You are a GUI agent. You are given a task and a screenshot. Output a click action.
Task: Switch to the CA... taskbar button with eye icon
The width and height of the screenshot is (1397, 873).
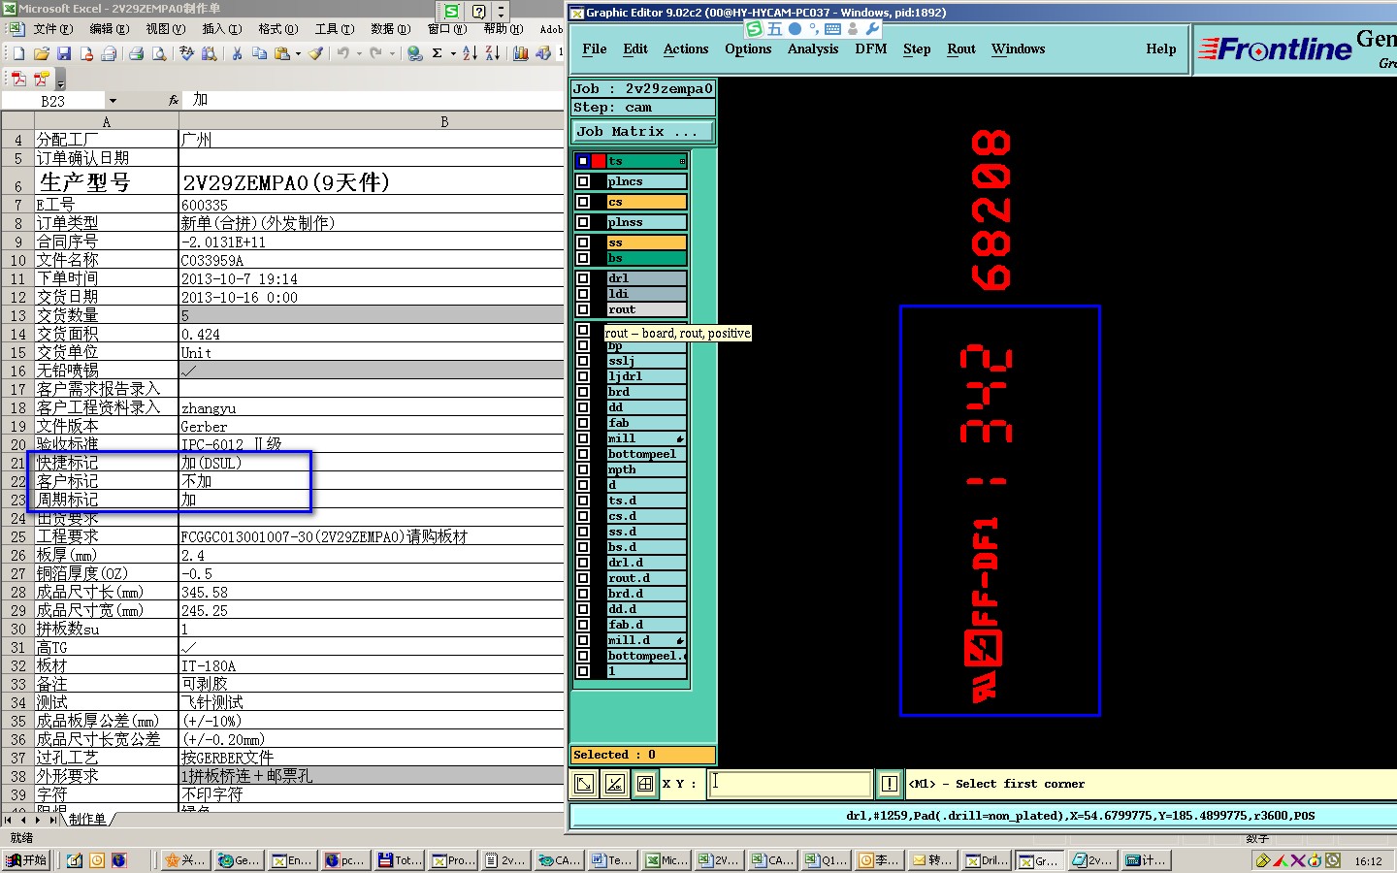pos(559,860)
